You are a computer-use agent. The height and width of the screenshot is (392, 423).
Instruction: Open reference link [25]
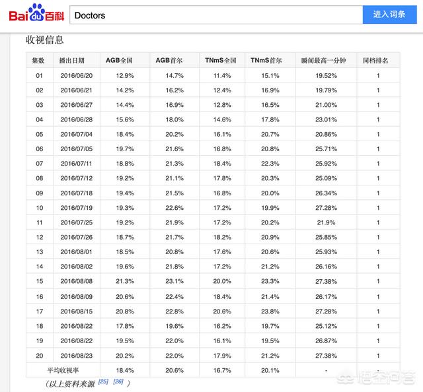[103, 381]
